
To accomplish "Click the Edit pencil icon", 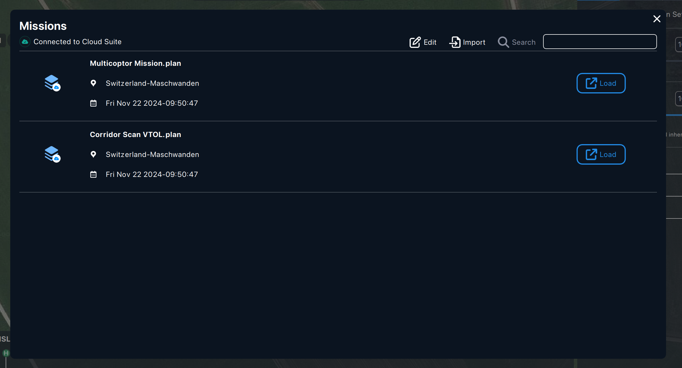I will [415, 42].
